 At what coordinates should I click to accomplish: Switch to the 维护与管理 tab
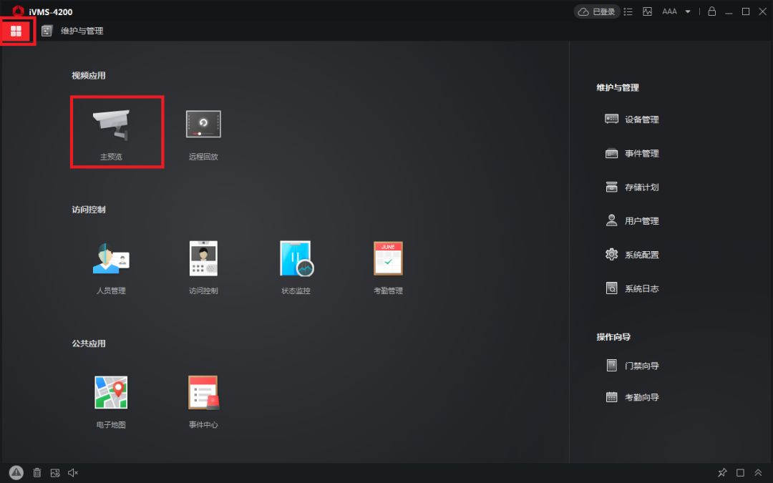coord(73,31)
